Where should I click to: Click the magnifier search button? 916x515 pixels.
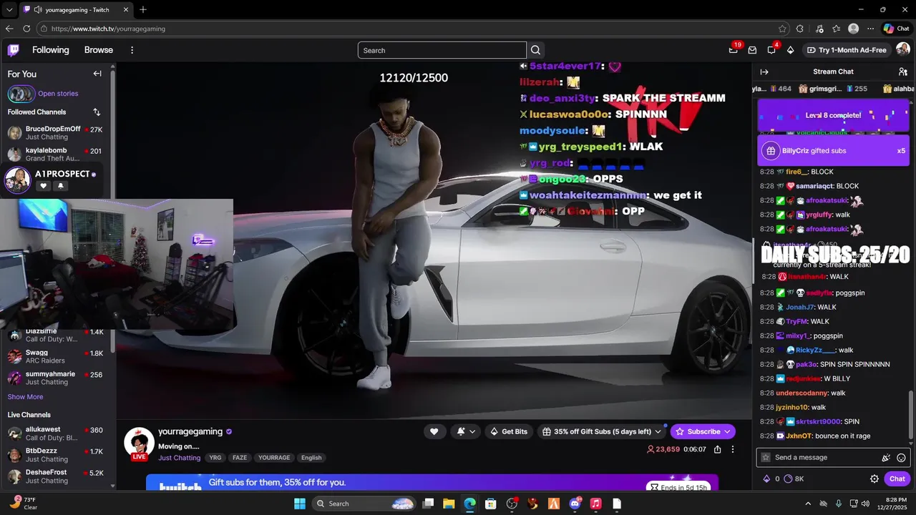click(535, 50)
